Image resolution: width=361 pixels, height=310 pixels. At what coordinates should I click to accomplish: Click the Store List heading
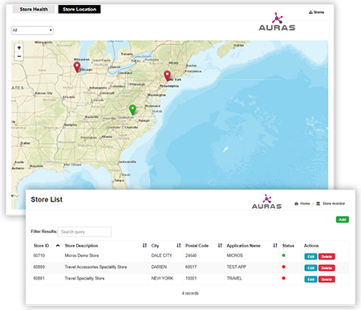pyautogui.click(x=47, y=200)
